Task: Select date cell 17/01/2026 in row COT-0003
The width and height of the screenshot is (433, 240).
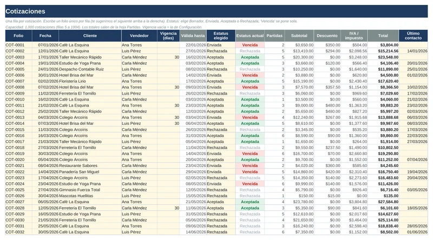Action: coord(45,57)
